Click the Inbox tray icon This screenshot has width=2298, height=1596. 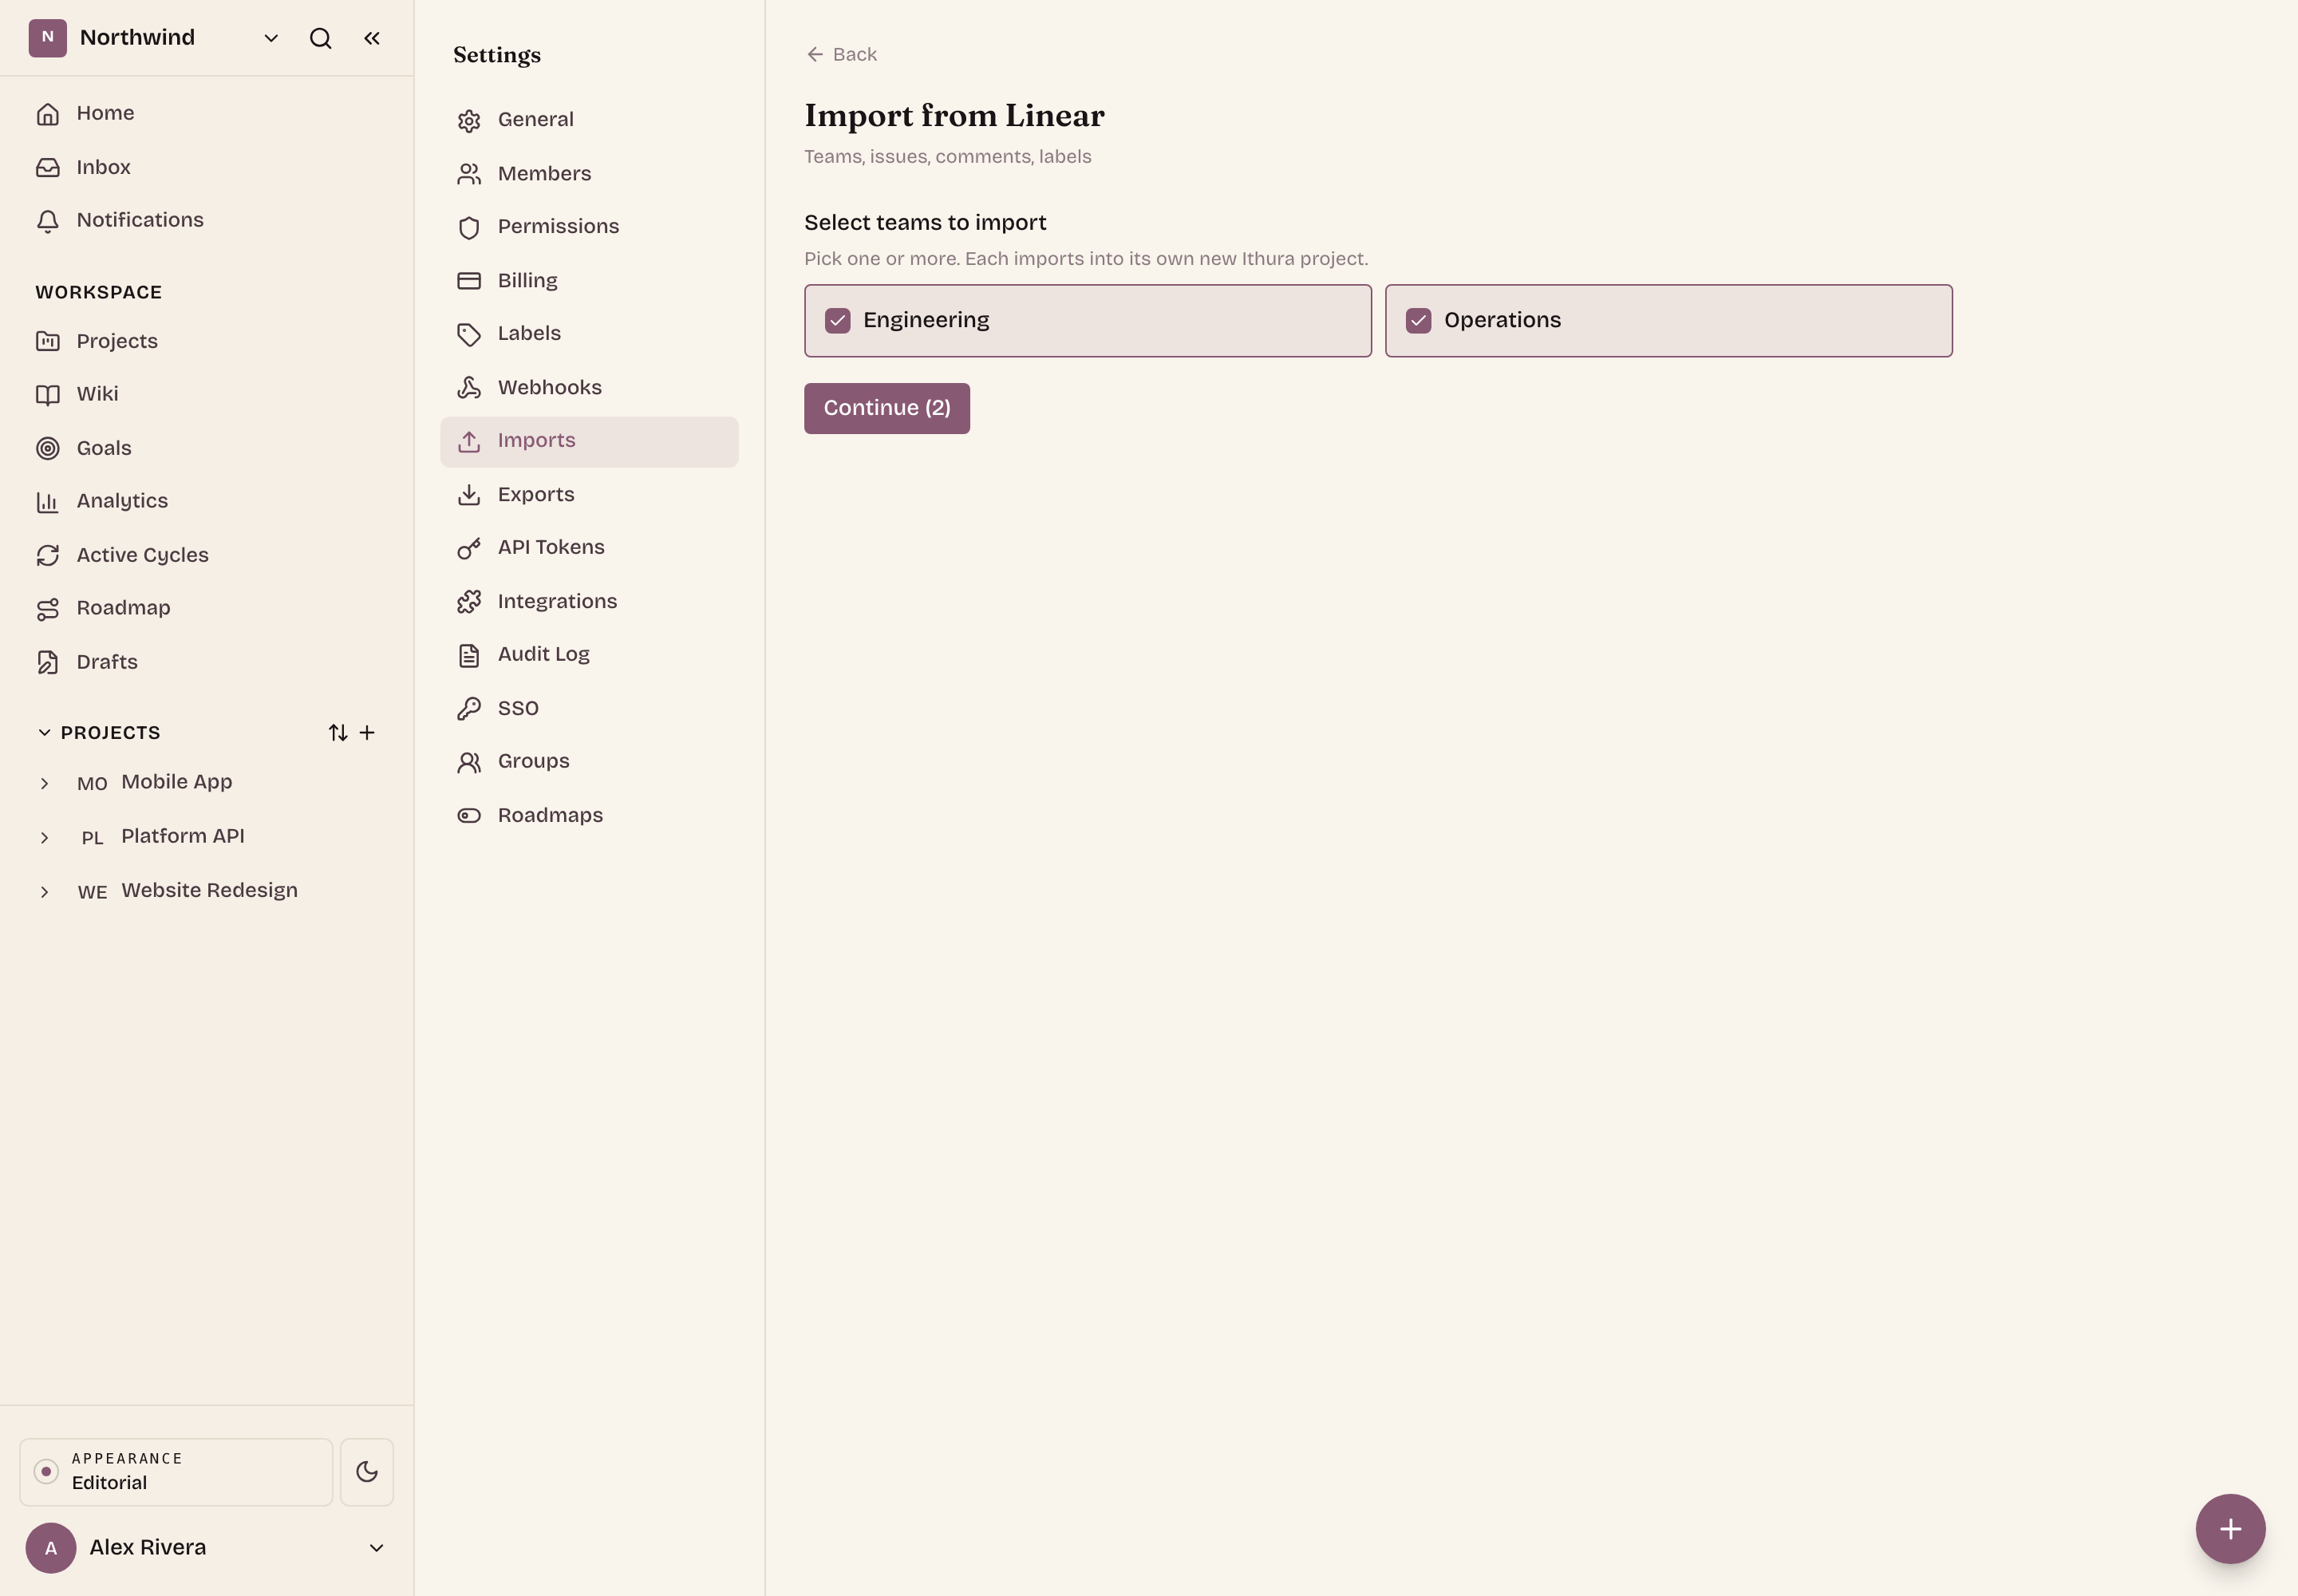48,167
